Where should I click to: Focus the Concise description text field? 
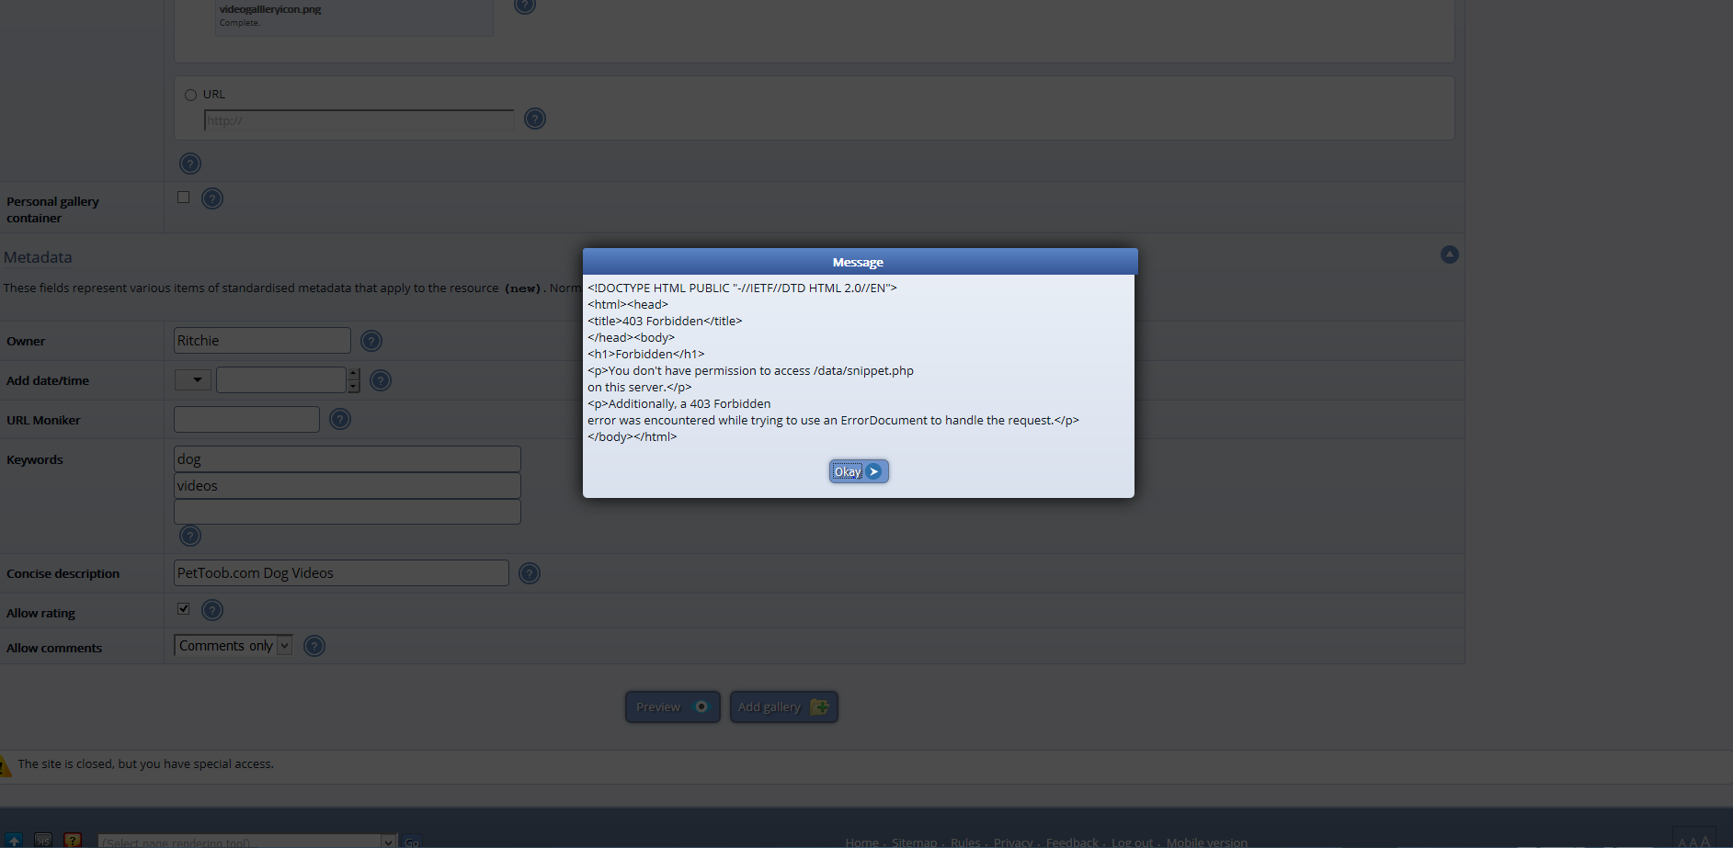[x=341, y=573]
